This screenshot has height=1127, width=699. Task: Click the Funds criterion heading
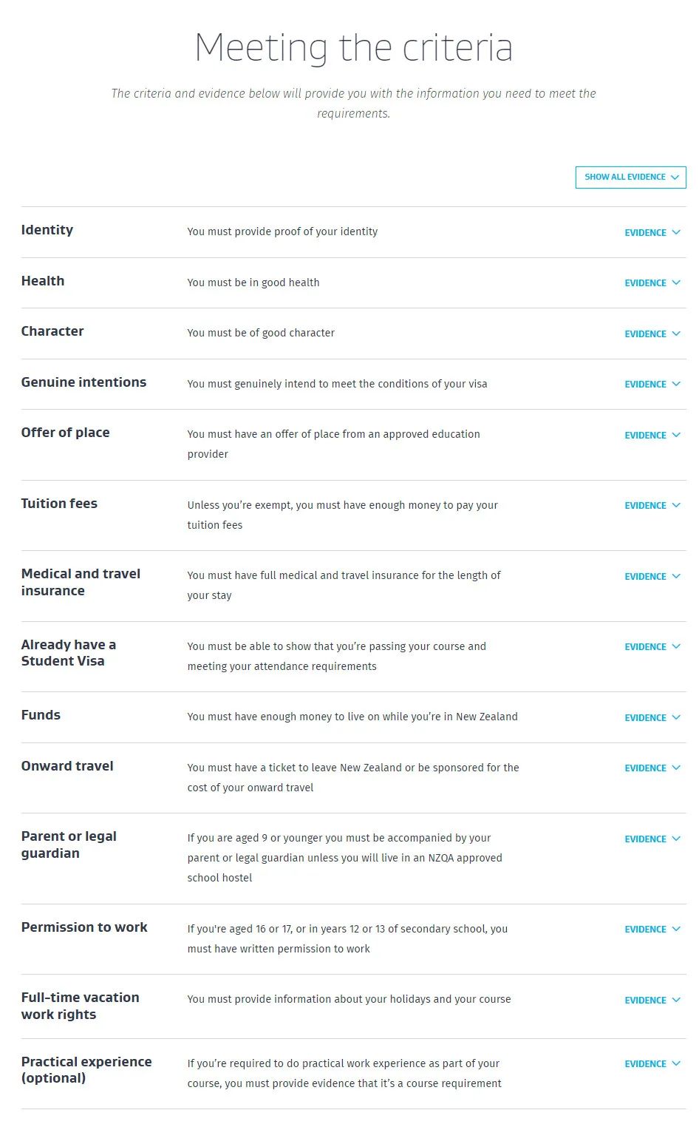pos(41,715)
